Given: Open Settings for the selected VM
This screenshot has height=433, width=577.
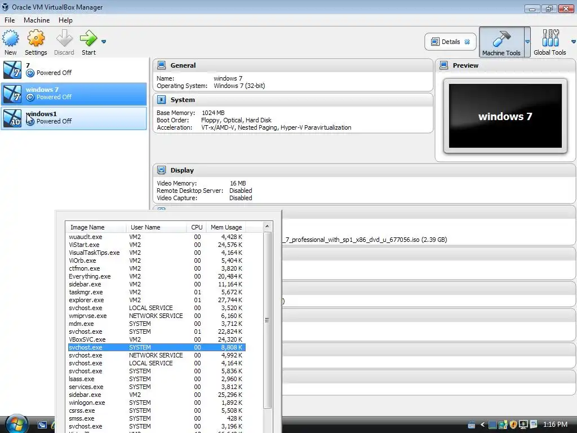Looking at the screenshot, I should [x=35, y=42].
